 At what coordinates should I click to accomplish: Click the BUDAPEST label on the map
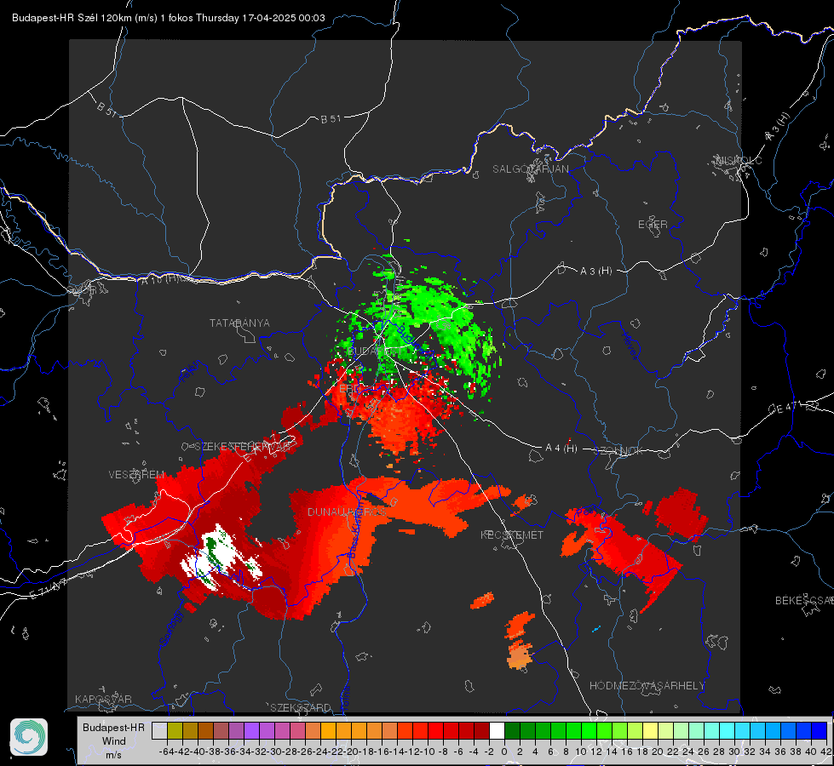pos(375,352)
